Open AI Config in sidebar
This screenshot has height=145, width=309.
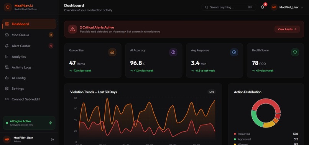click(29, 78)
